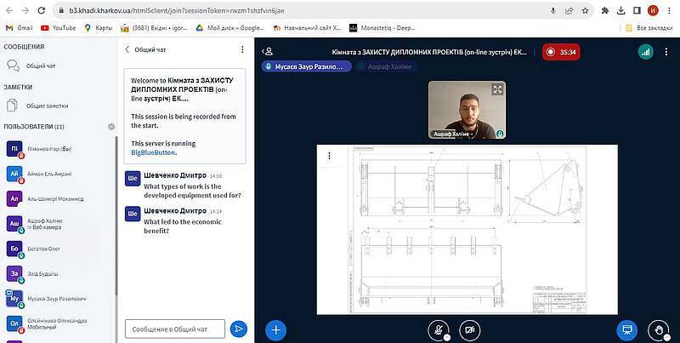680x343 pixels.
Task: Open the three-dot options menu
Action: tap(666, 51)
